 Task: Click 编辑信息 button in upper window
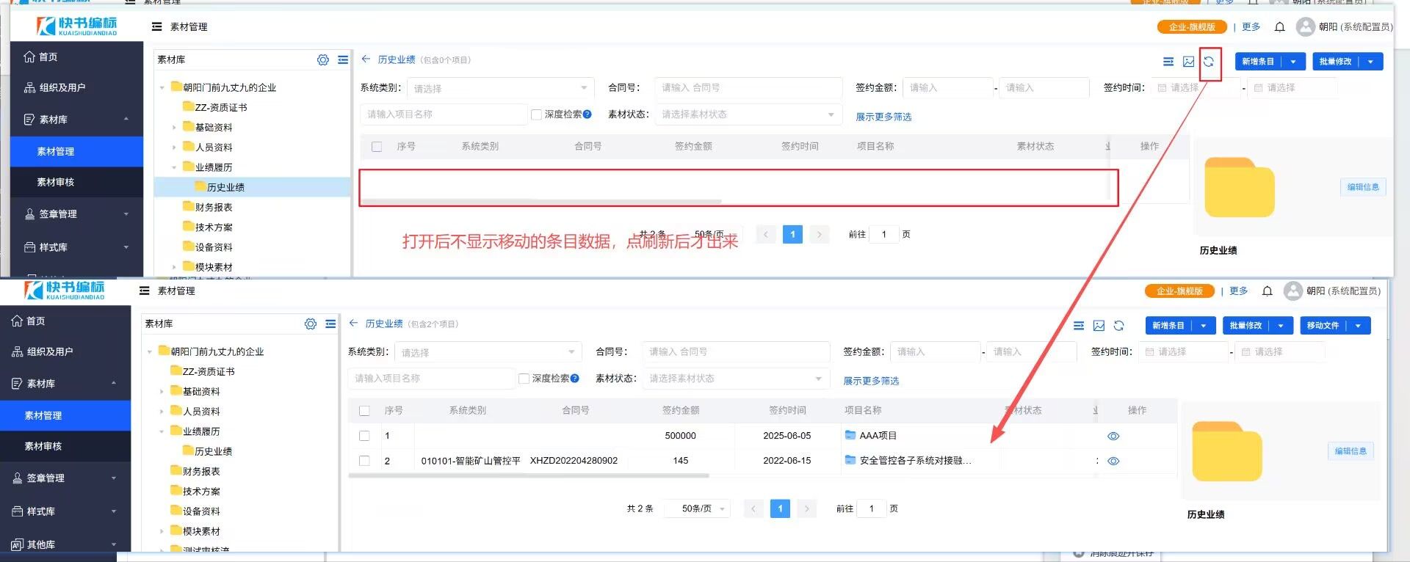1363,187
